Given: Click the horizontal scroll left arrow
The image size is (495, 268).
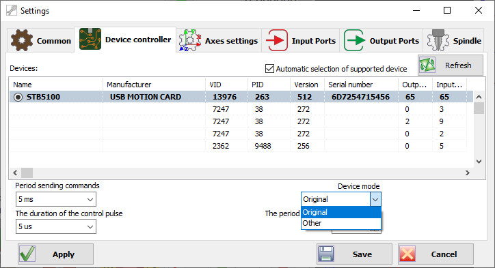Looking at the screenshot, I should pos(15,173).
